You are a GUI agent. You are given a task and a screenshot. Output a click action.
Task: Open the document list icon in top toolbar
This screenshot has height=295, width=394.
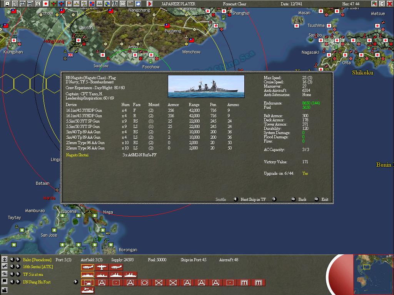(x=15, y=3)
